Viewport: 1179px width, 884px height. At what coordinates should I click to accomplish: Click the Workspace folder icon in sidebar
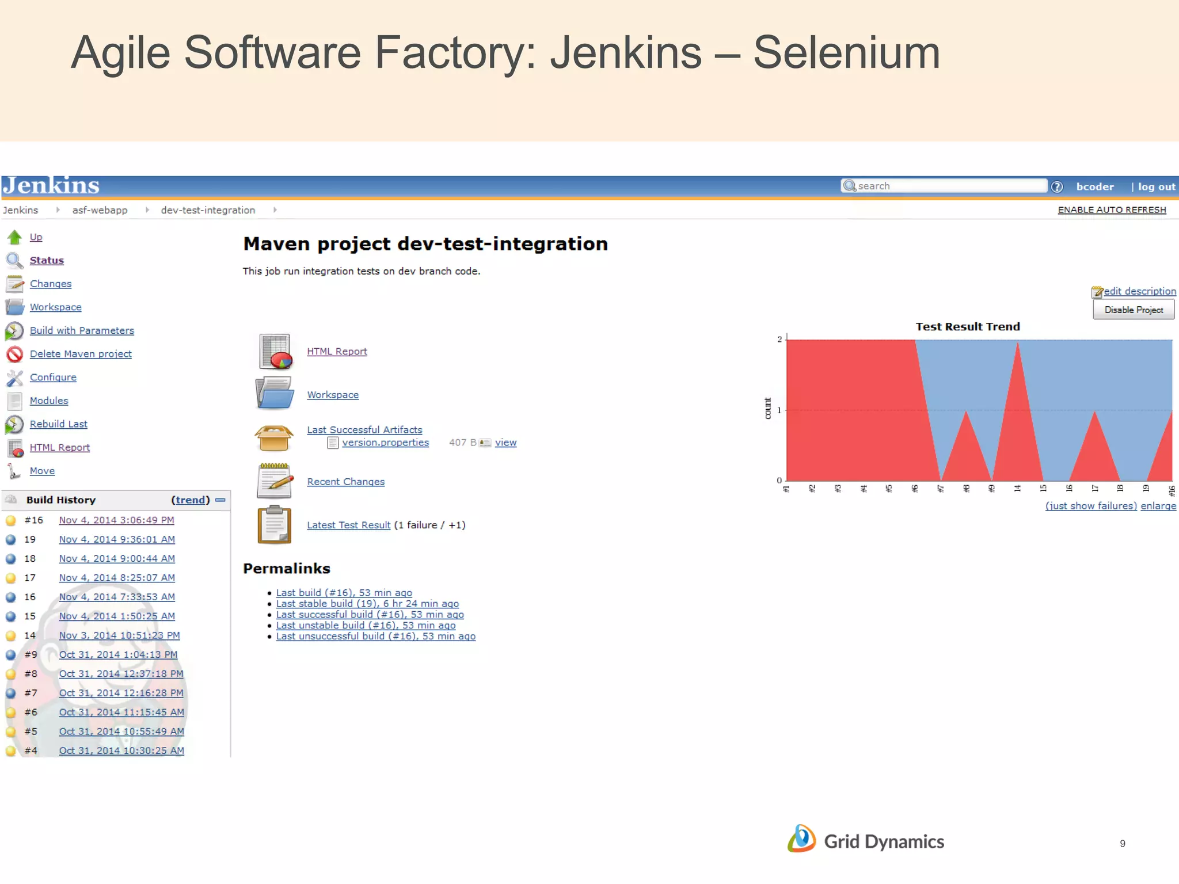14,307
